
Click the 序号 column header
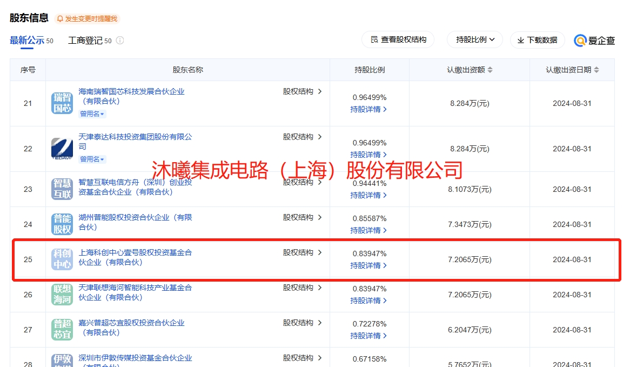tap(28, 70)
